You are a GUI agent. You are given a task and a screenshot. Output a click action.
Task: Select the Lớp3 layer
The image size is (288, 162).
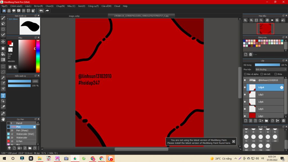tap(265, 94)
